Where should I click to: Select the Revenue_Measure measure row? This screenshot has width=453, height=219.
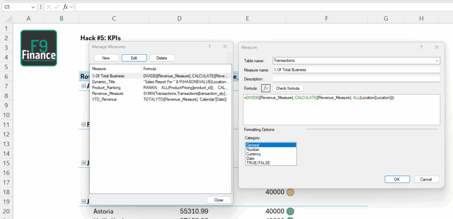point(160,94)
